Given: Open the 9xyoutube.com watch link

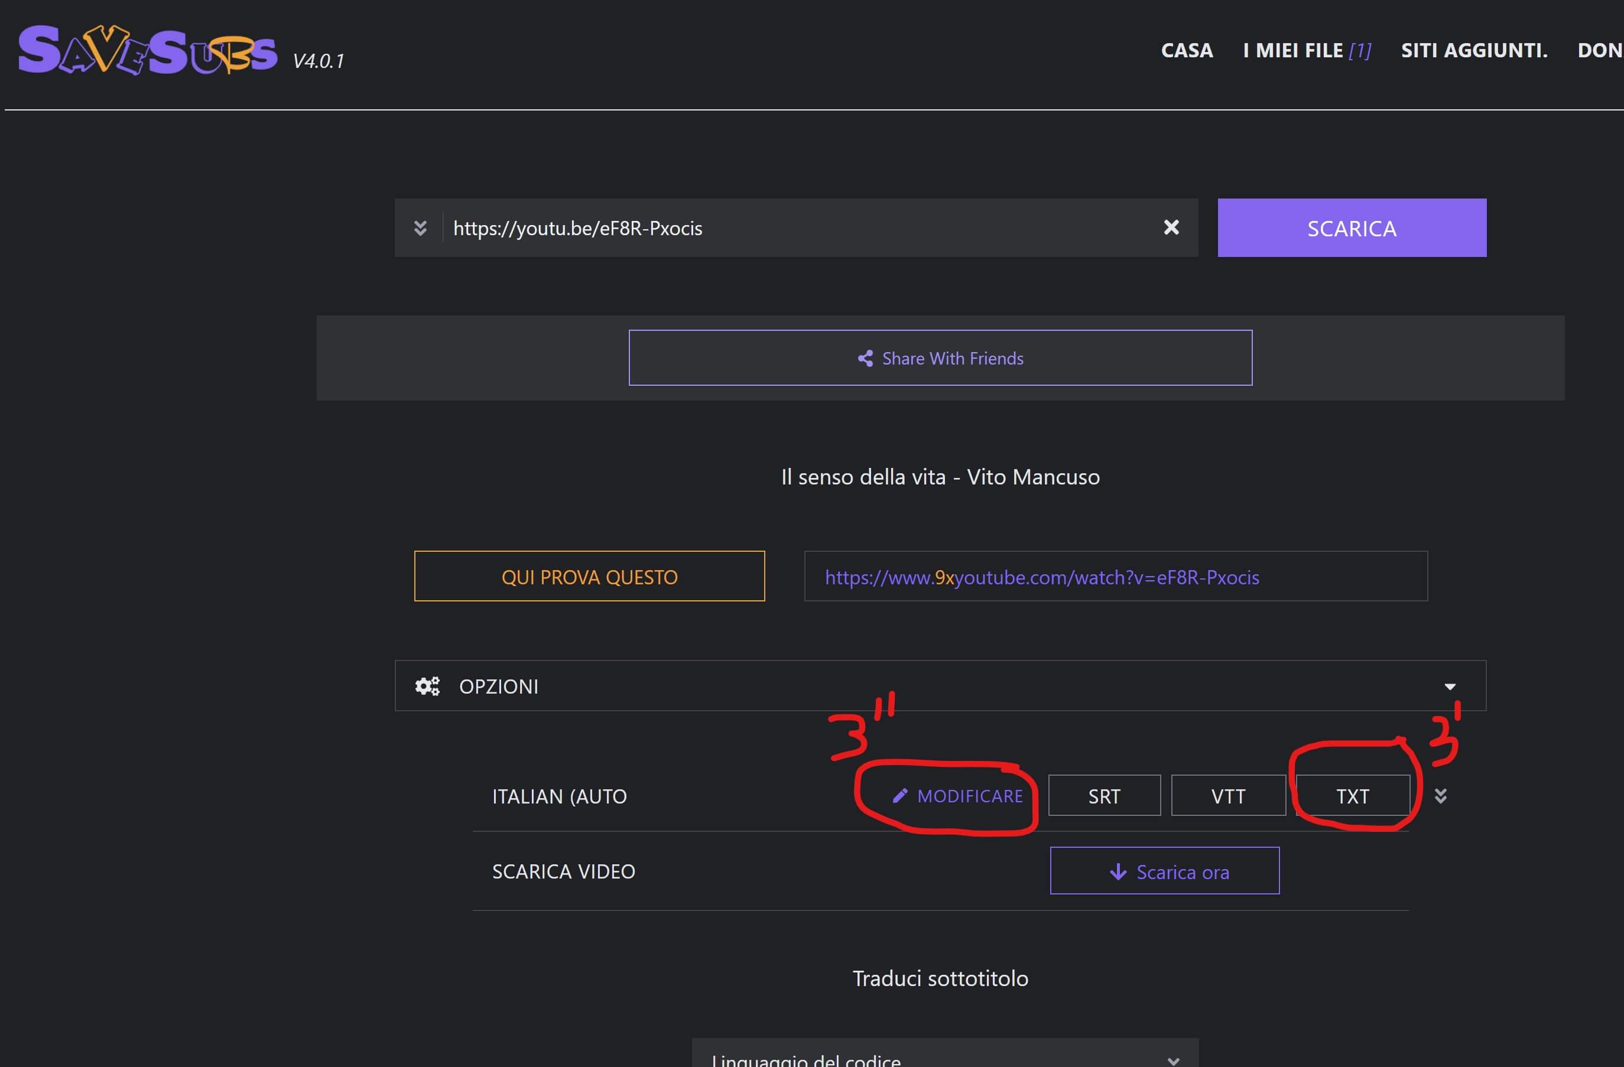Looking at the screenshot, I should tap(1041, 577).
